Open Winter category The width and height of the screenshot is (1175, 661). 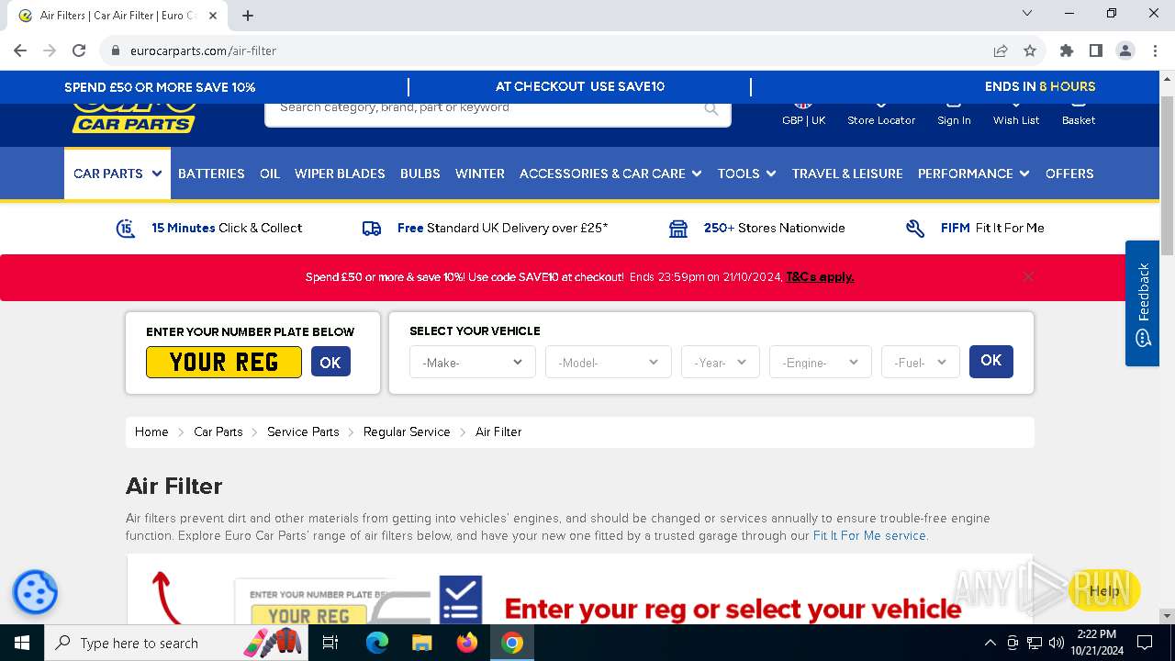480,174
